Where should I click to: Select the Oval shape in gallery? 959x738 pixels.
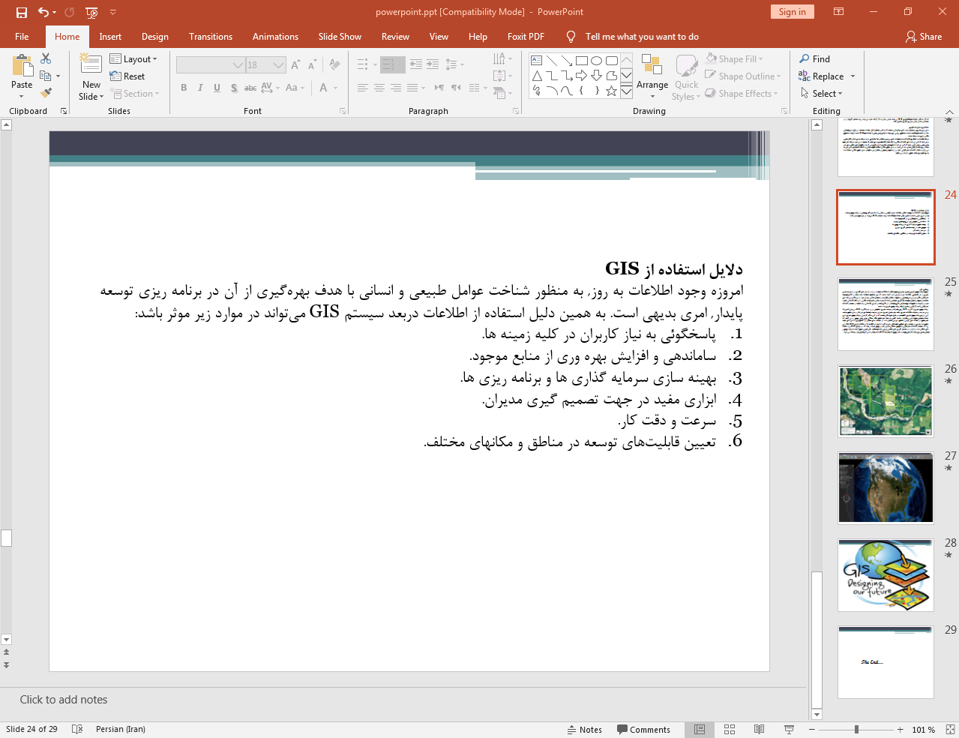tap(596, 61)
